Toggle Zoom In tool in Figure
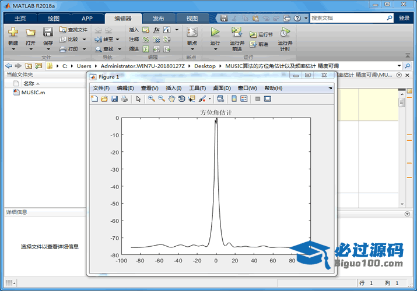The height and width of the screenshot is (291, 417). (152, 99)
